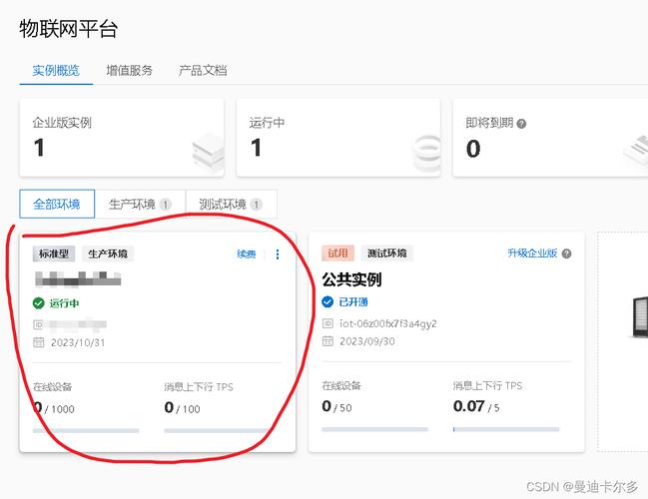The height and width of the screenshot is (499, 648).
Task: Open the three-dot menu on standard instance card
Action: pos(278,254)
